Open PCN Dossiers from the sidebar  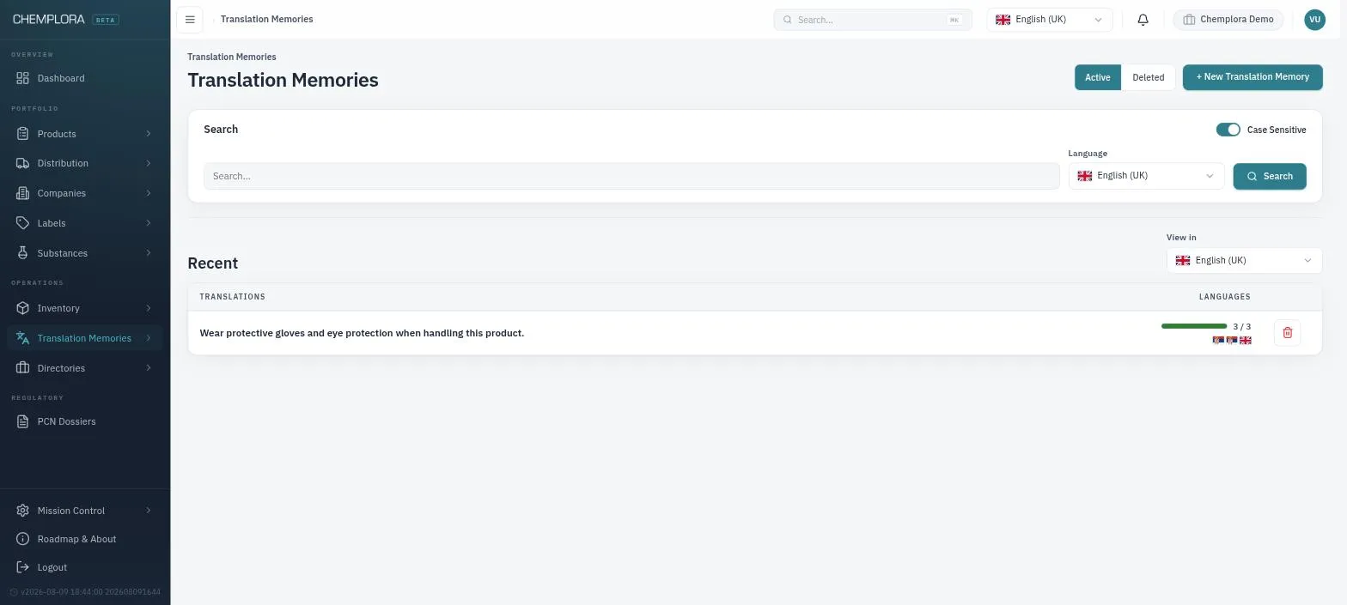[x=85, y=421]
